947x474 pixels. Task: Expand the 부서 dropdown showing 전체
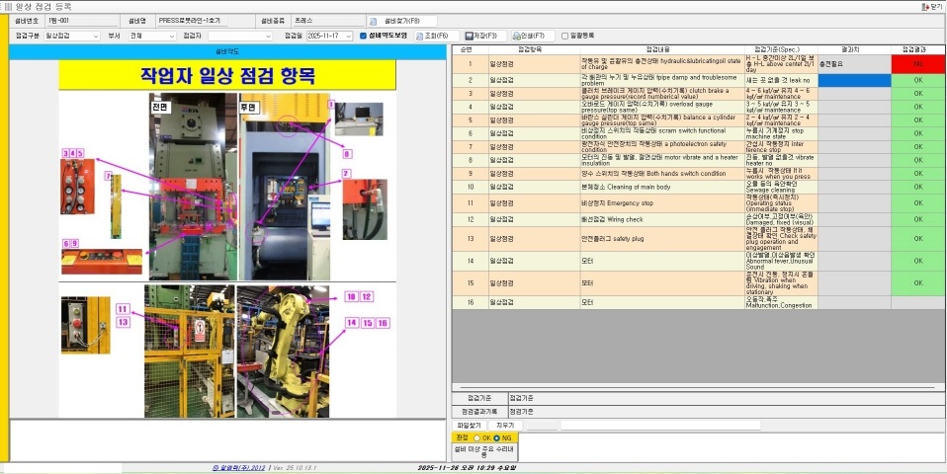click(172, 36)
